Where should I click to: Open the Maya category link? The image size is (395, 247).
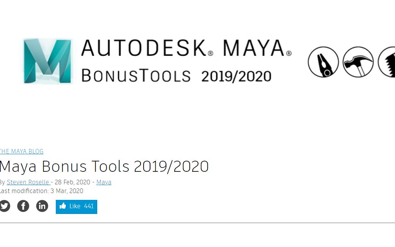pyautogui.click(x=104, y=182)
